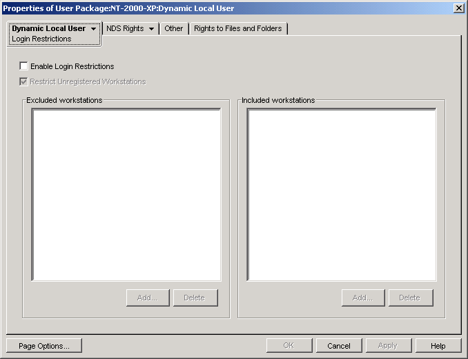Click Add under Included workstations

[x=363, y=298]
